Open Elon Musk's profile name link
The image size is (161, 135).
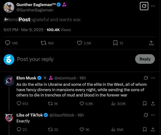point(26,78)
